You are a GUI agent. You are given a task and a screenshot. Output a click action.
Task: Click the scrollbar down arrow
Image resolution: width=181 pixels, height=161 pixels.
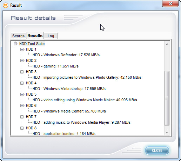(167, 133)
